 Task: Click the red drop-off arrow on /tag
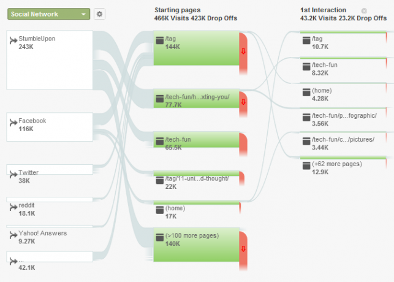coord(243,51)
